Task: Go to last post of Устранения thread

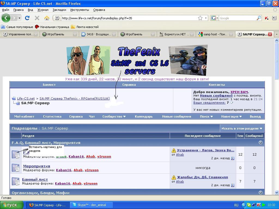Action: point(233,158)
